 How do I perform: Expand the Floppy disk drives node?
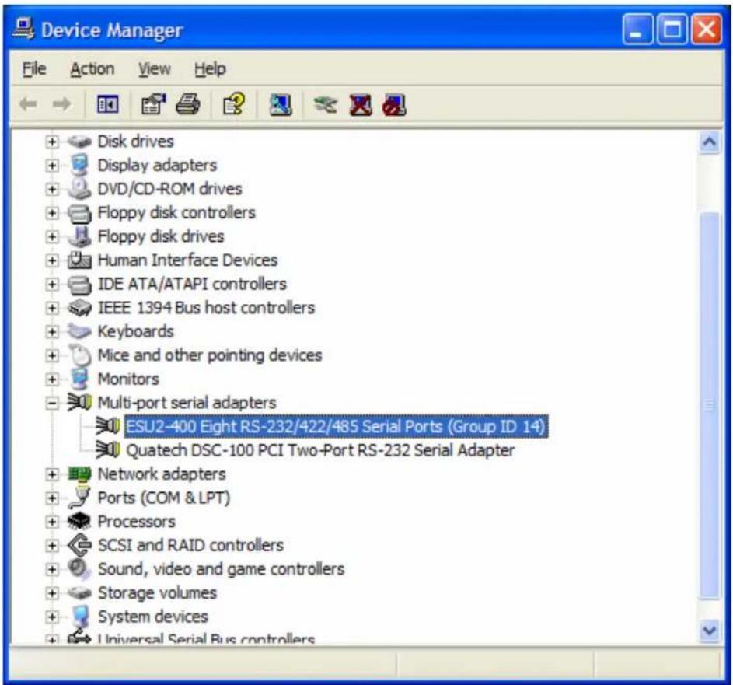(52, 236)
